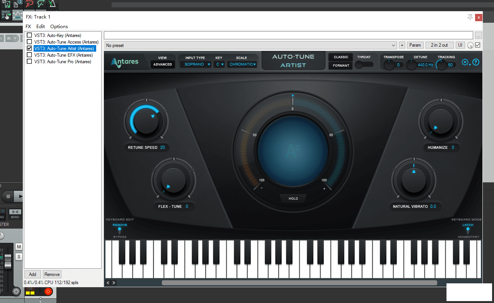494x303 pixels.
Task: Toggle the plugin bypass checkbox beside UI button
Action: [478, 45]
